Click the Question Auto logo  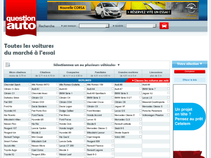(21, 18)
